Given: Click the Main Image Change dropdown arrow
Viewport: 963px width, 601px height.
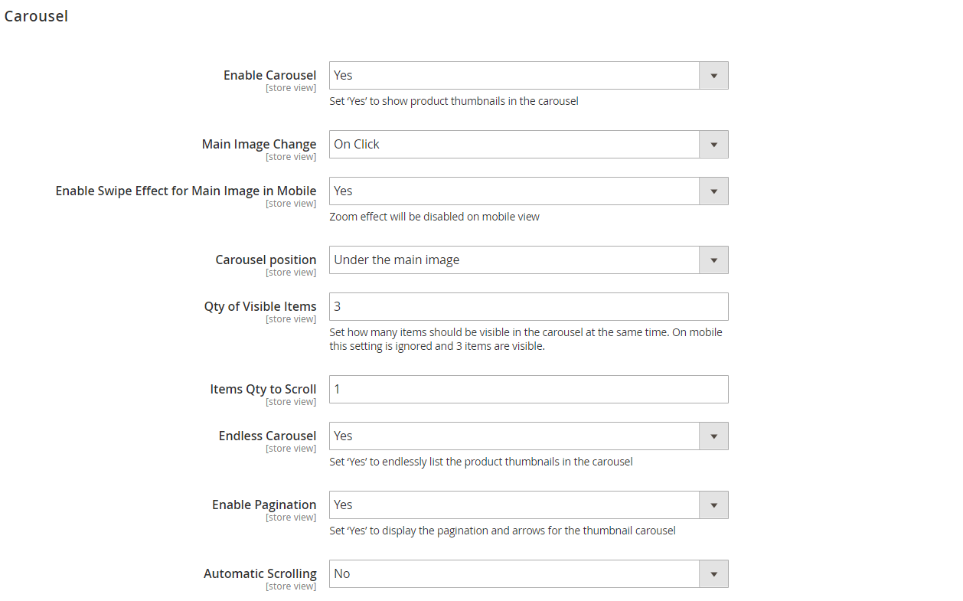Looking at the screenshot, I should coord(713,145).
